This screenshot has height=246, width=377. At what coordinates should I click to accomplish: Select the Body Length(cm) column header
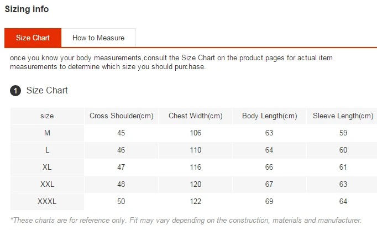click(x=269, y=116)
